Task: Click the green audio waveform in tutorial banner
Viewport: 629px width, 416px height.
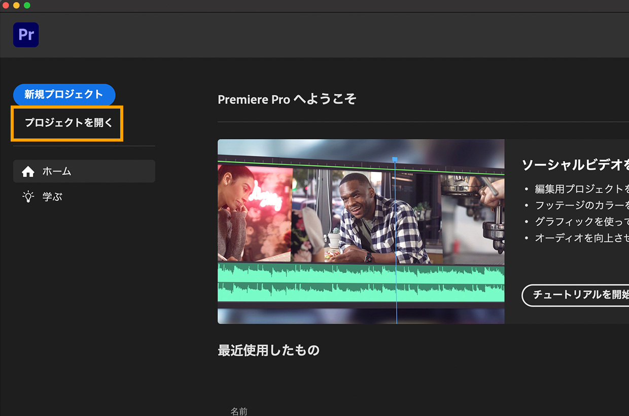Action: (x=361, y=283)
